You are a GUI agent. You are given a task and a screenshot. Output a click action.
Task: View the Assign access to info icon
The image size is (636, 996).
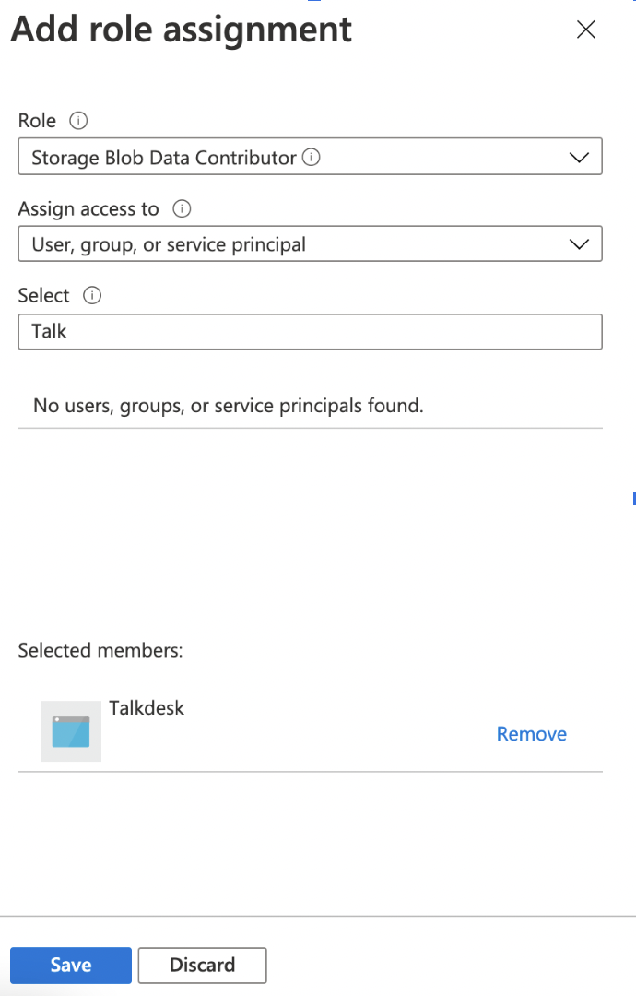pyautogui.click(x=182, y=208)
